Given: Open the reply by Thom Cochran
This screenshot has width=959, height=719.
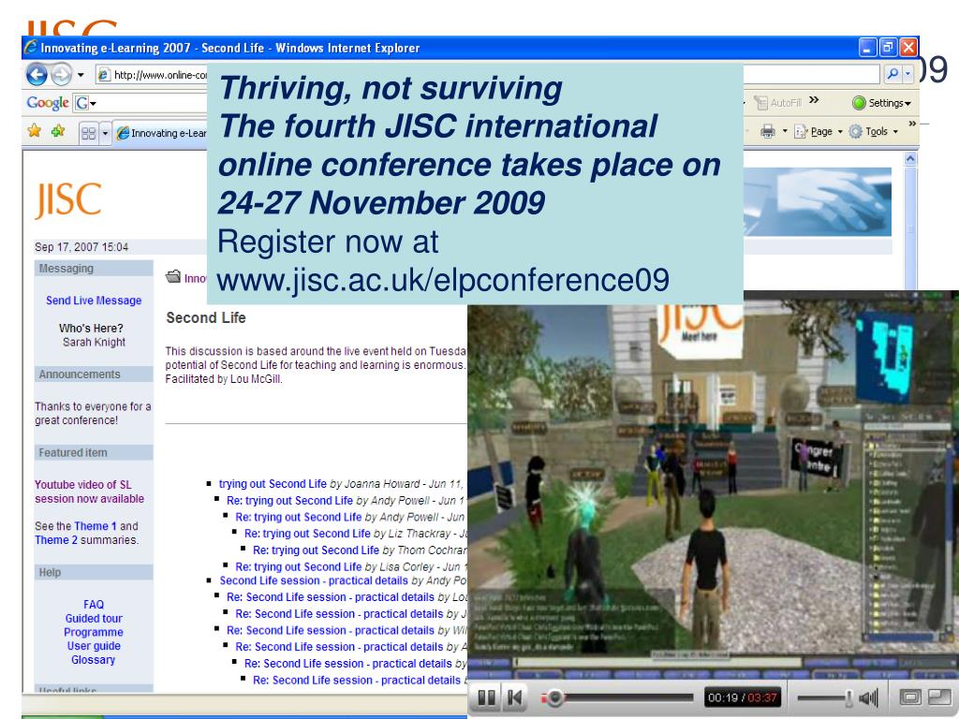Looking at the screenshot, I should coord(317,550).
